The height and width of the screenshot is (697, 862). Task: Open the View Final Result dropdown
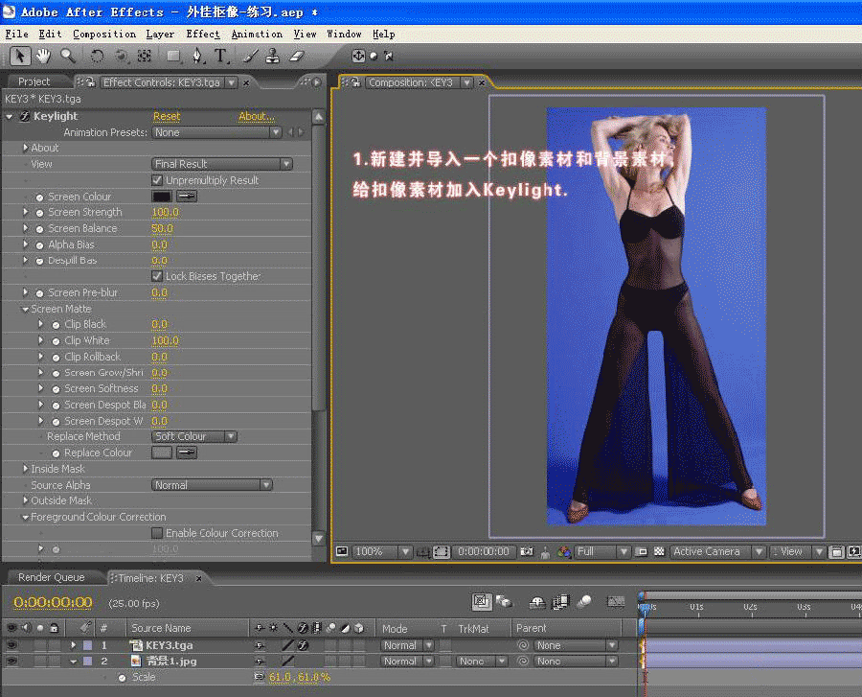pos(221,164)
